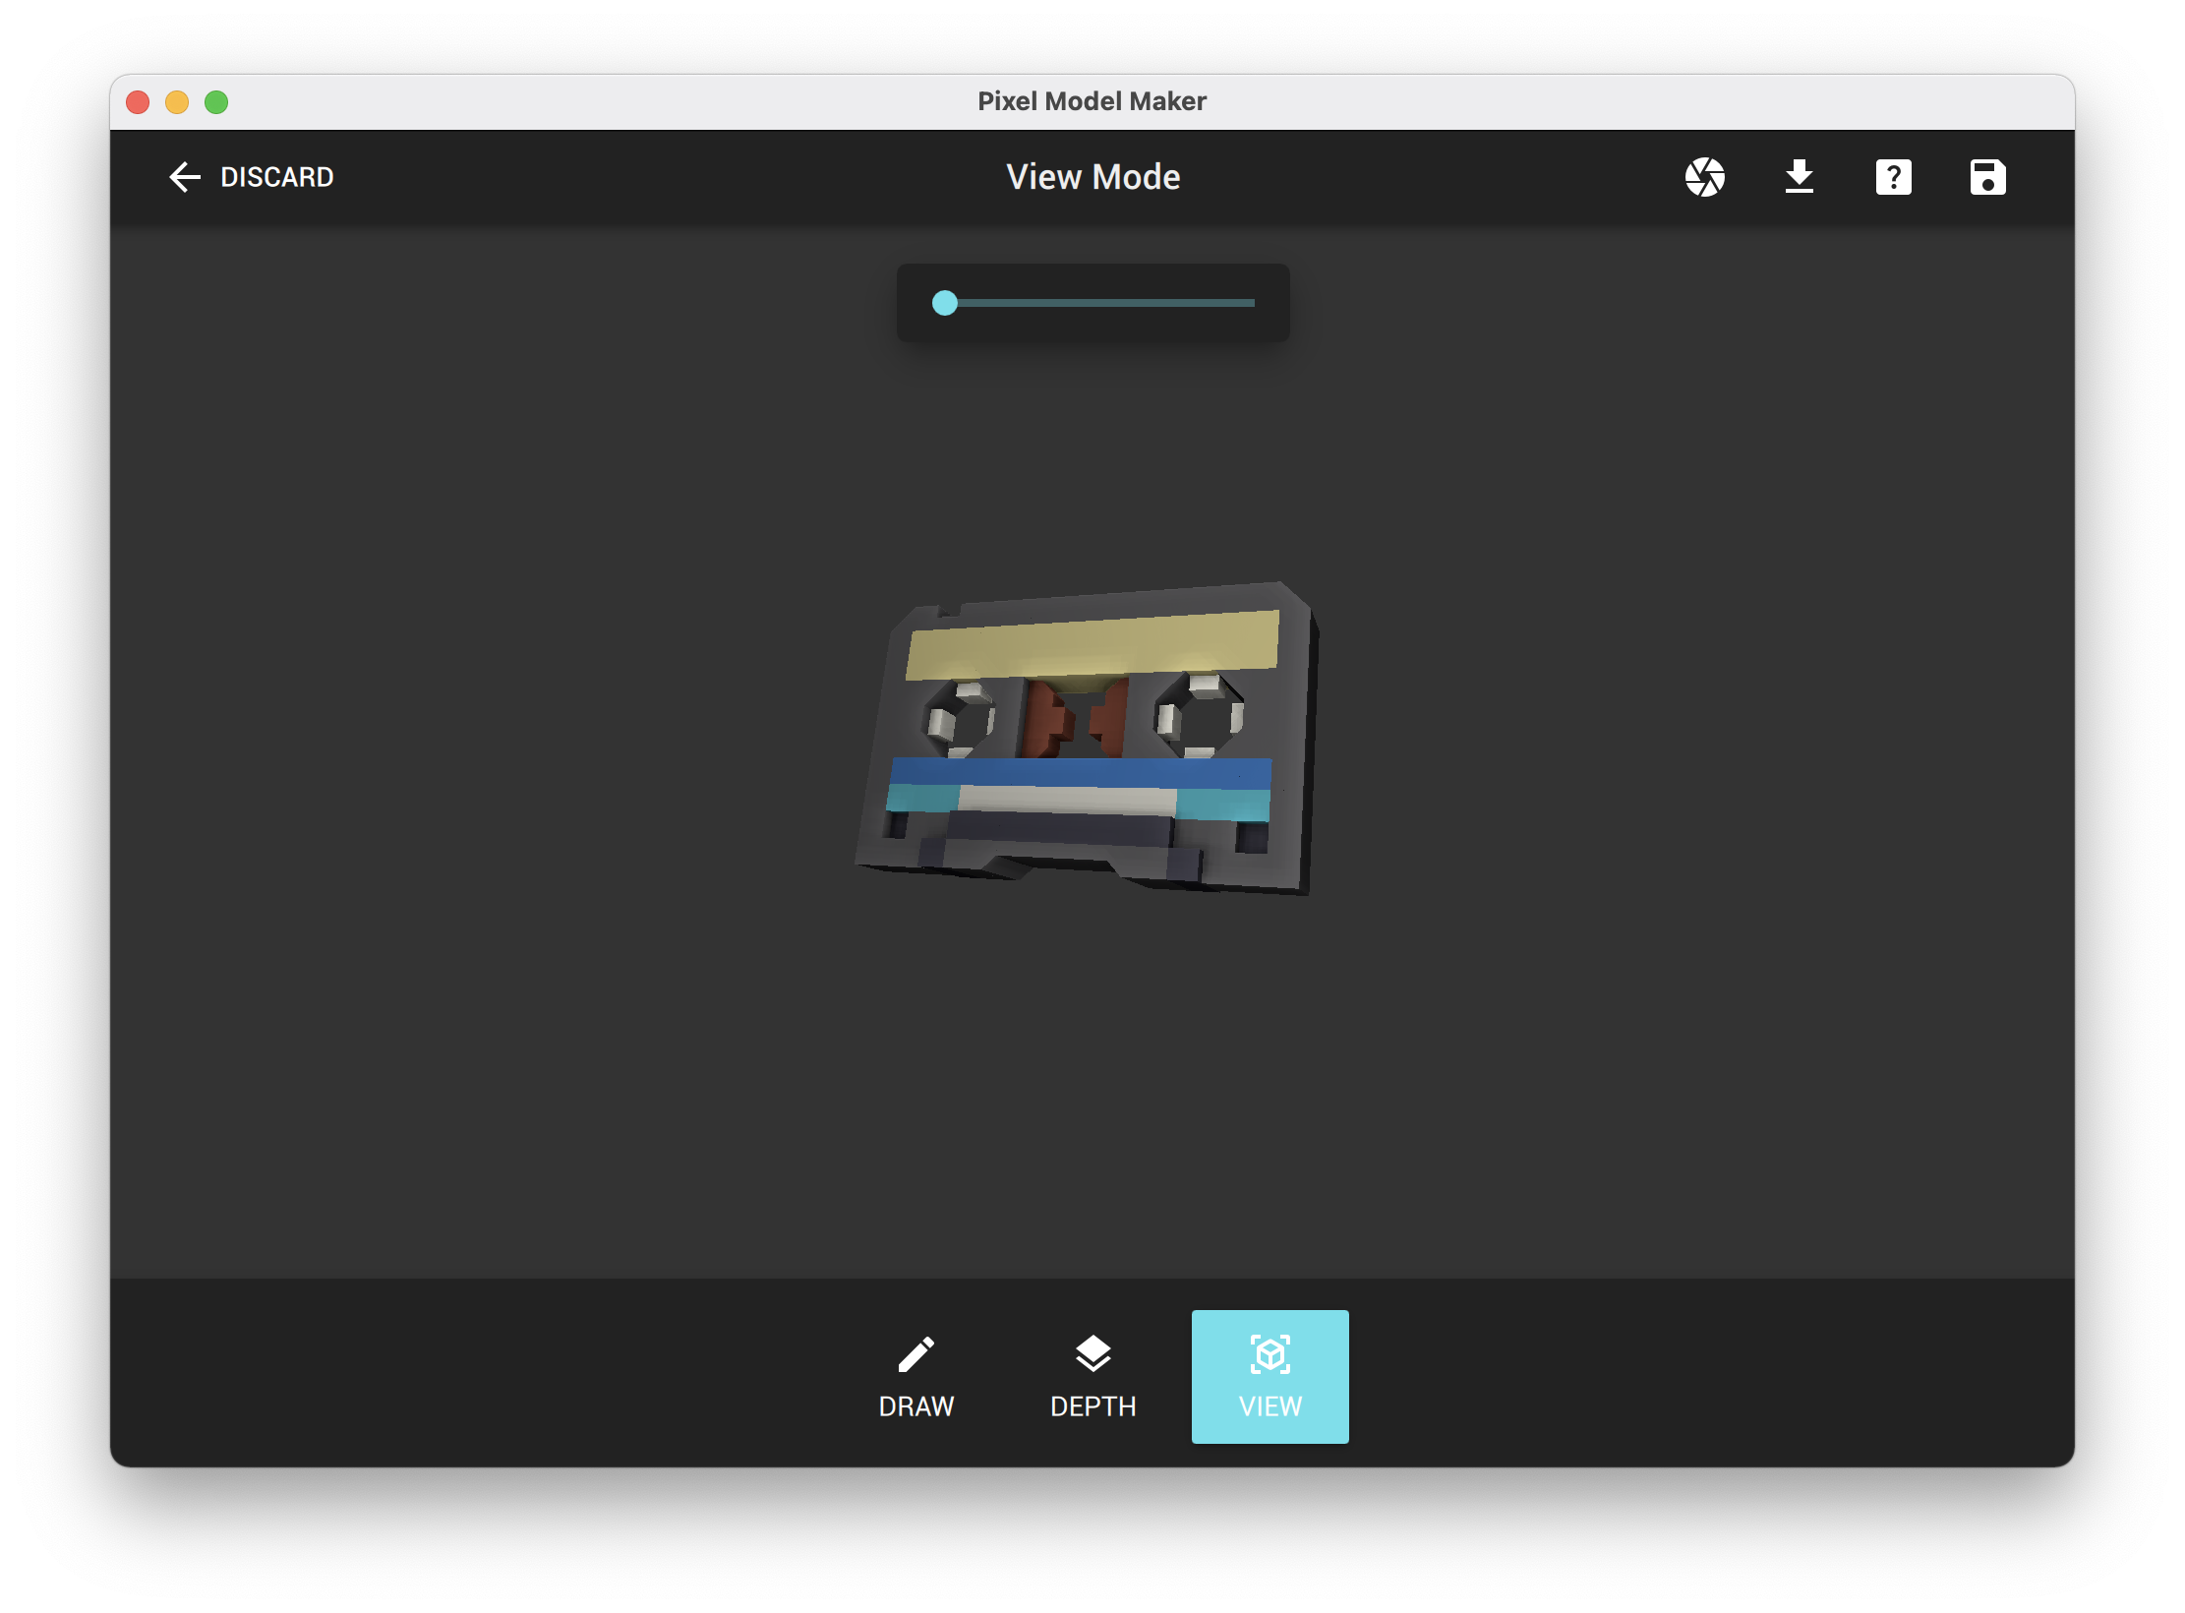
Task: Minimize window using yellow button
Action: pyautogui.click(x=177, y=102)
